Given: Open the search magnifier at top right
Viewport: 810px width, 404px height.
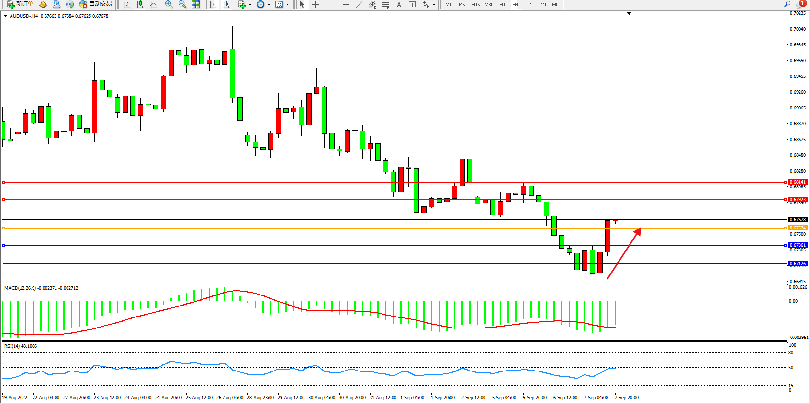Looking at the screenshot, I should [x=787, y=4].
